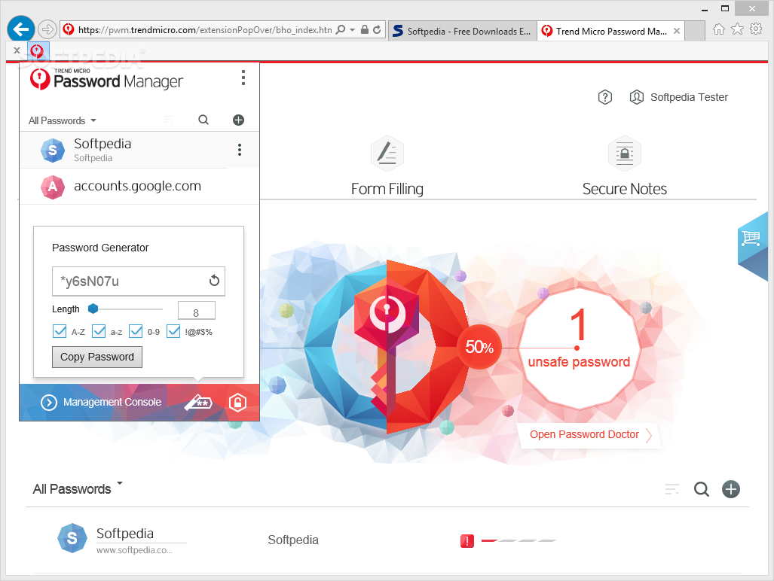Click the address bar search magnifier

coord(341,29)
